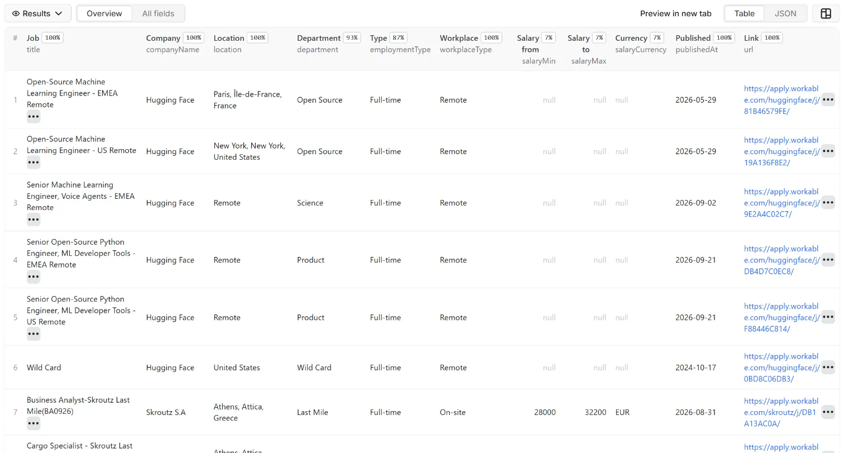Click the Skroutz S.A company cell

(166, 412)
